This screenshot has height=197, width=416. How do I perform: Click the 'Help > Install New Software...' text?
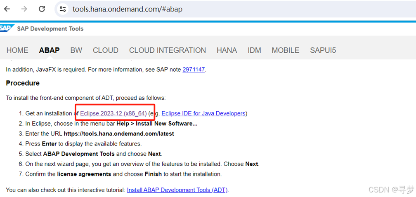tap(157, 124)
